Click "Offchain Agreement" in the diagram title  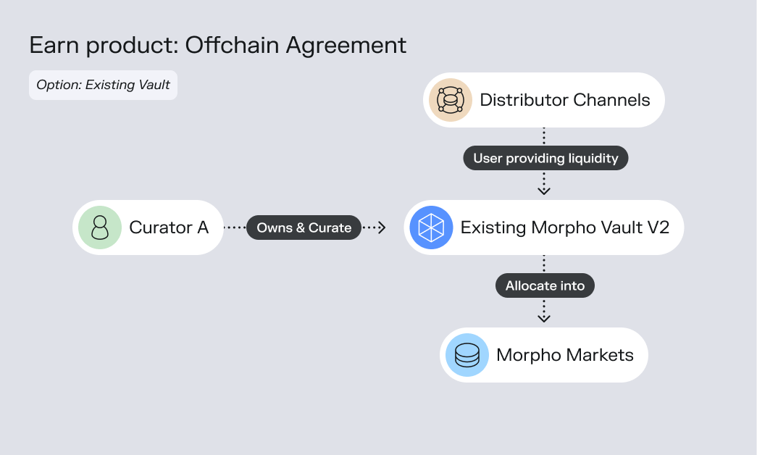296,45
